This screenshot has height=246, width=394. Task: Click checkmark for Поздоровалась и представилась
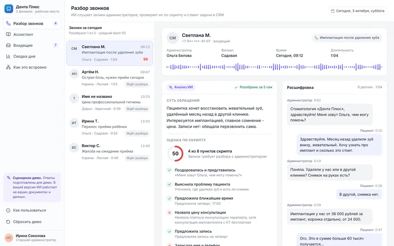[x=169, y=170]
